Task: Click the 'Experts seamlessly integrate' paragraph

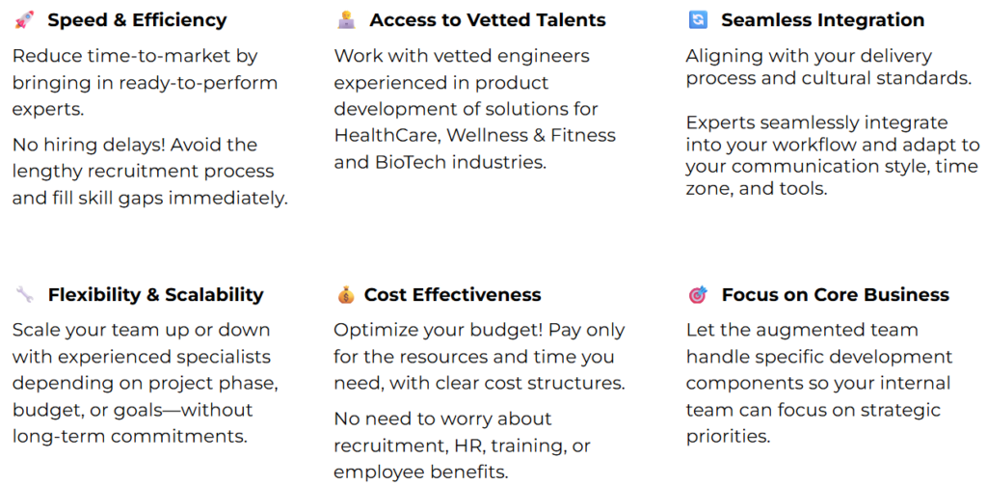Action: click(833, 155)
